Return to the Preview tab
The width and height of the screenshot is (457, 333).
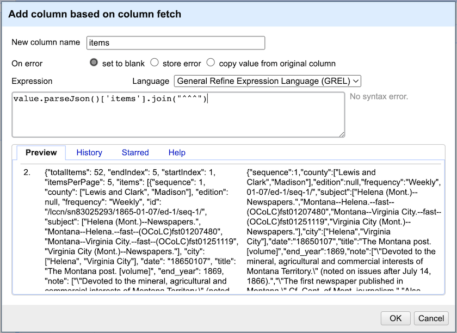tap(41, 152)
